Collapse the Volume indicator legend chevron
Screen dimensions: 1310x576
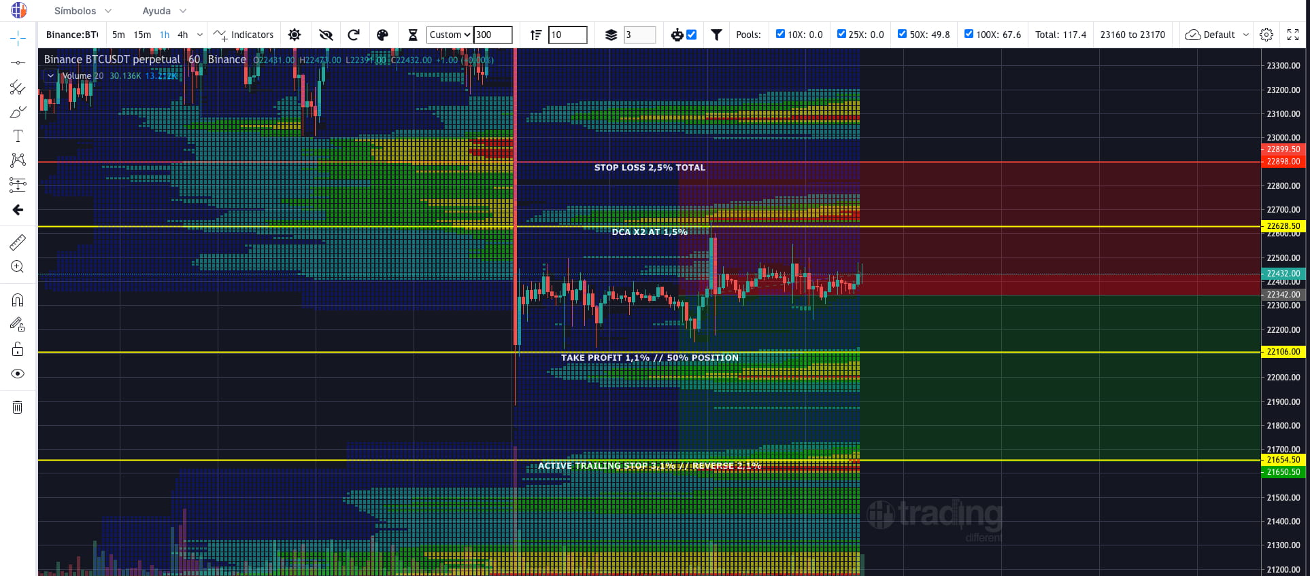point(50,75)
